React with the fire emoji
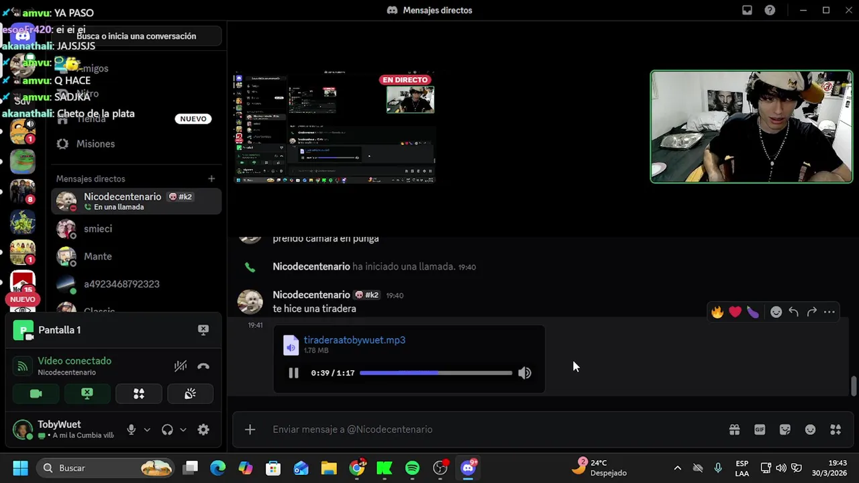859x483 pixels. pos(717,312)
